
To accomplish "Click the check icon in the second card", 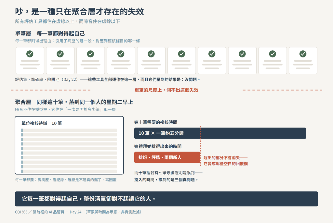I will [60, 54].
